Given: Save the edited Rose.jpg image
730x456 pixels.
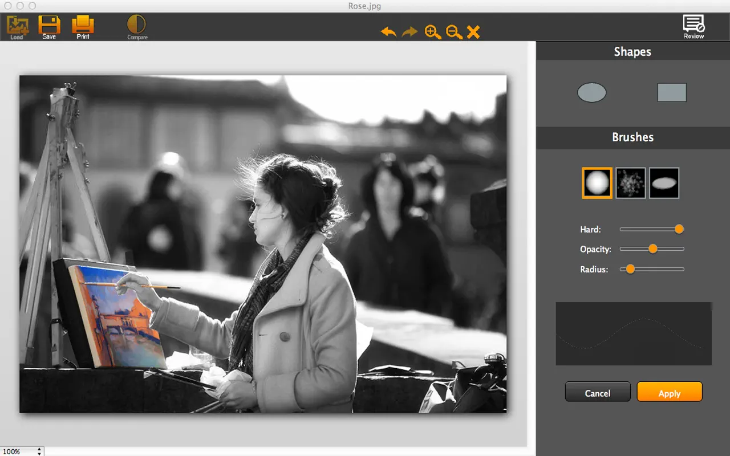Looking at the screenshot, I should click(x=50, y=26).
